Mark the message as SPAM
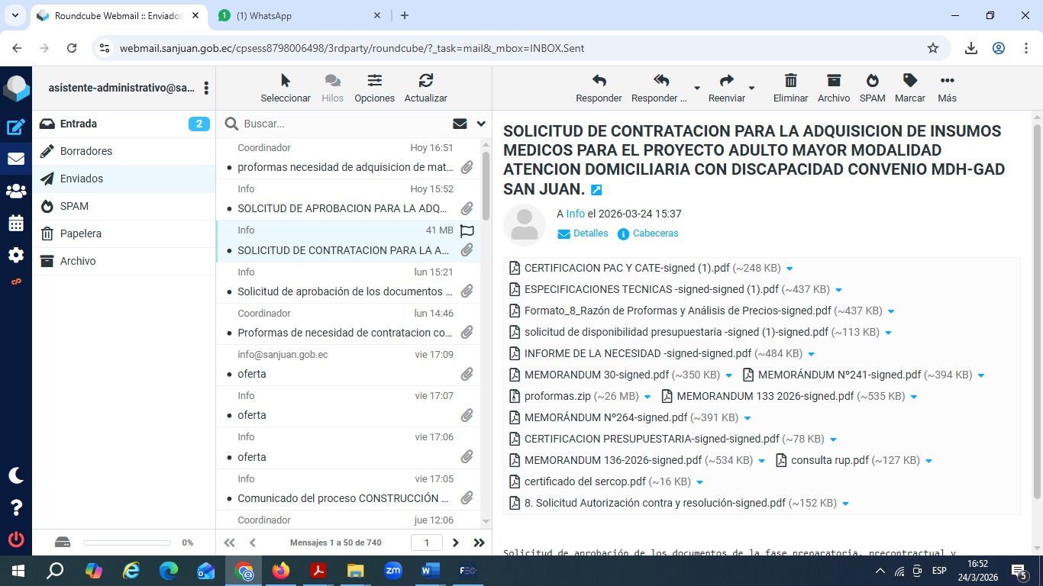The height and width of the screenshot is (586, 1043). pos(872,88)
